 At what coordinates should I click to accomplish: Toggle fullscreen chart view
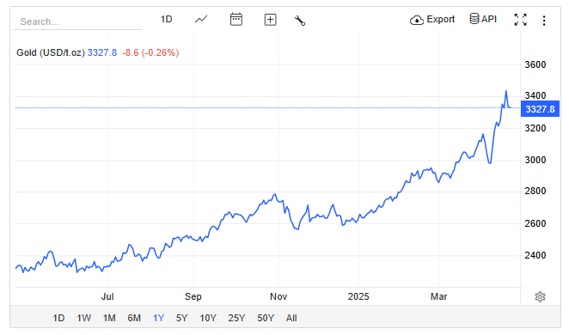click(520, 20)
